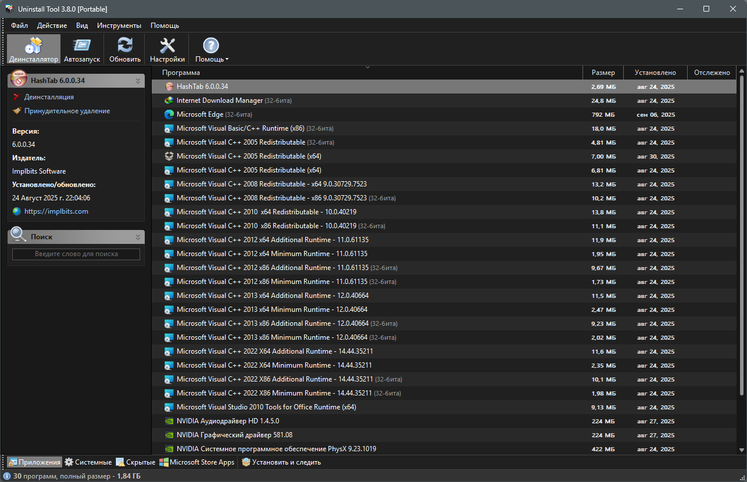Click the HashTab panel header icon
The width and height of the screenshot is (747, 482).
(x=19, y=78)
